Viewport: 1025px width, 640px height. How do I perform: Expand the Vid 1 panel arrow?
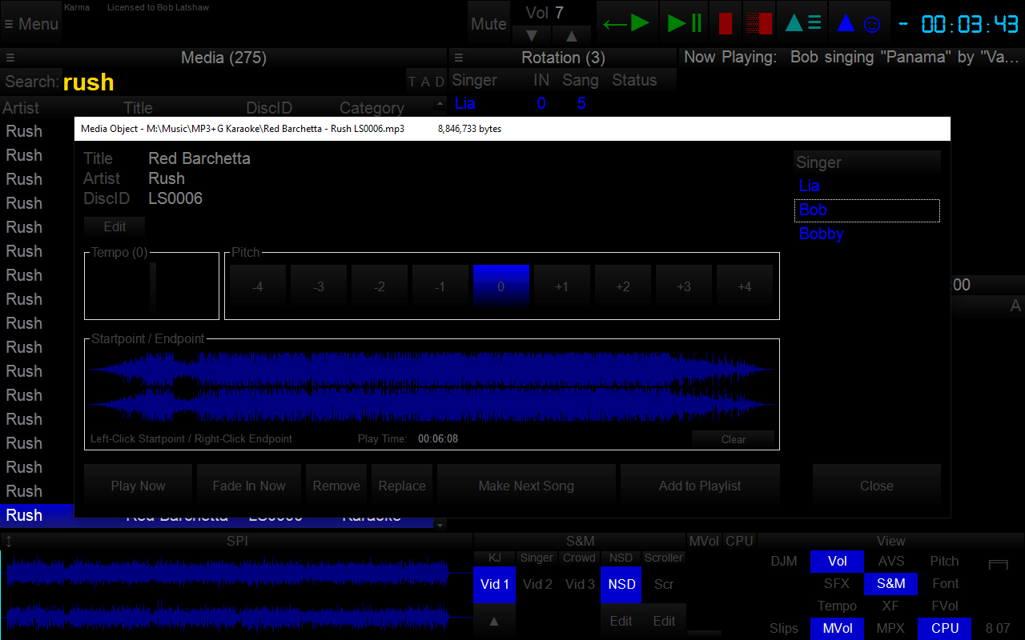[x=494, y=620]
